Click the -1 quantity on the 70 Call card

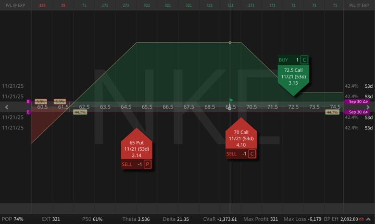click(244, 154)
